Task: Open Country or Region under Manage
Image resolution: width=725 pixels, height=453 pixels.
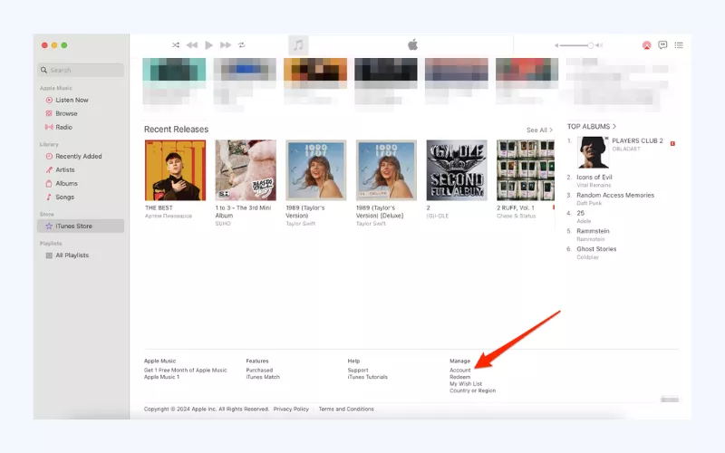Action: pos(472,390)
